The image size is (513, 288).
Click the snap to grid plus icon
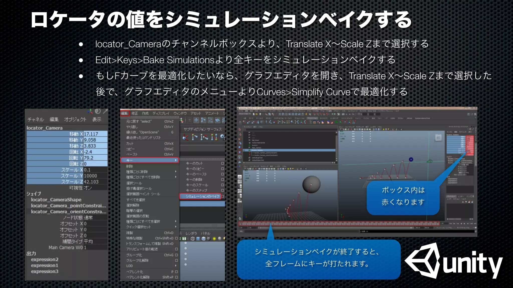tap(196, 120)
